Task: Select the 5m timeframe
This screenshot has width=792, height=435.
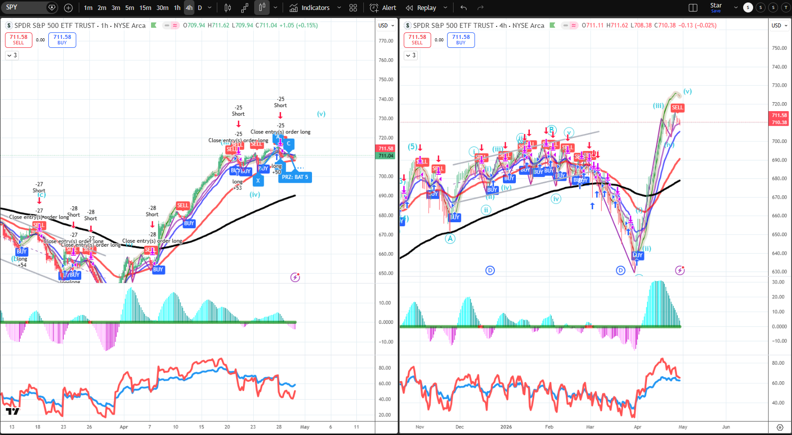Action: pyautogui.click(x=130, y=8)
